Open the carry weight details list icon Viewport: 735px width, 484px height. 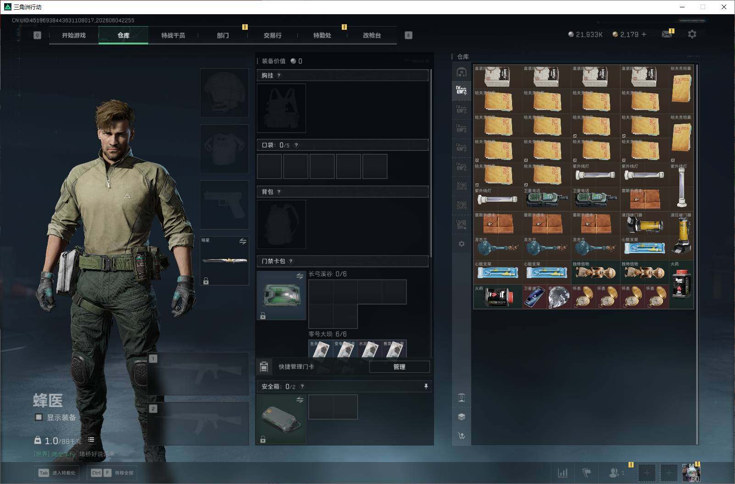pos(91,440)
